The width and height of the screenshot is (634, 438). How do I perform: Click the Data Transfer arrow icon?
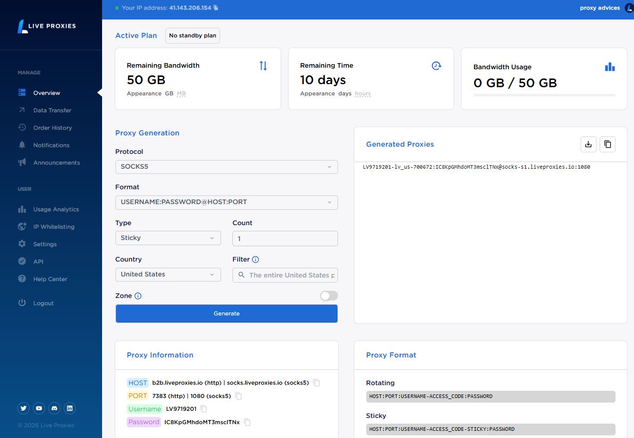pos(22,110)
